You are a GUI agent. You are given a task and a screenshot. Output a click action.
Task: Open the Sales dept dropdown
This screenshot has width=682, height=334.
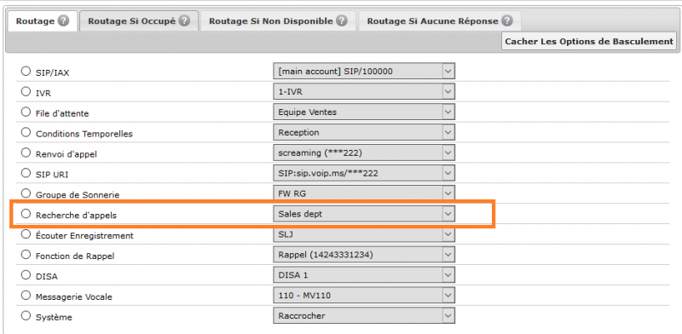[364, 214]
